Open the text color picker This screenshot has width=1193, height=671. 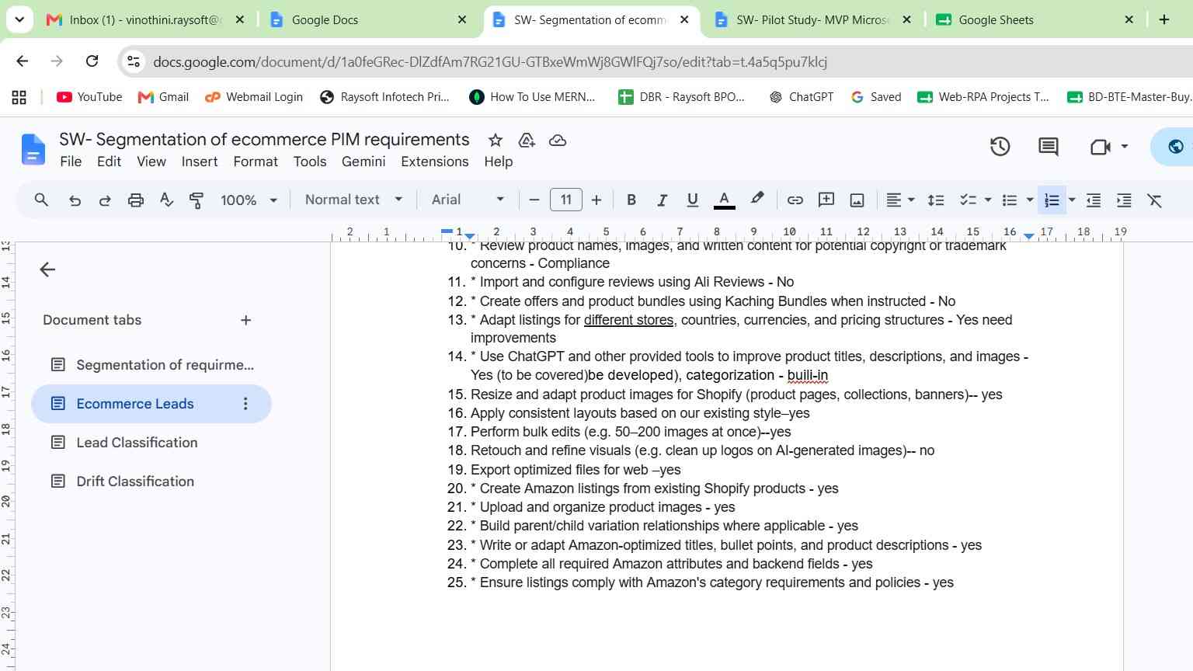point(724,200)
